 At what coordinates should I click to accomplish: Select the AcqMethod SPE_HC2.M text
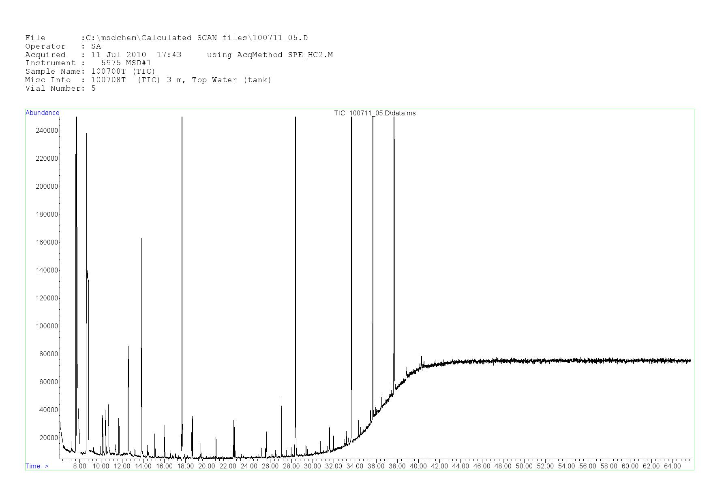pos(270,55)
